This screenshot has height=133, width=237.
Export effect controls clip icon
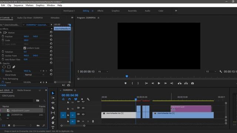(x=69, y=85)
